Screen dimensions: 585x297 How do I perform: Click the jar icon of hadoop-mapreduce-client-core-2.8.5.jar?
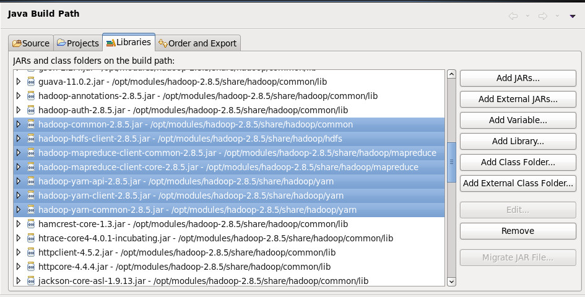[31, 167]
